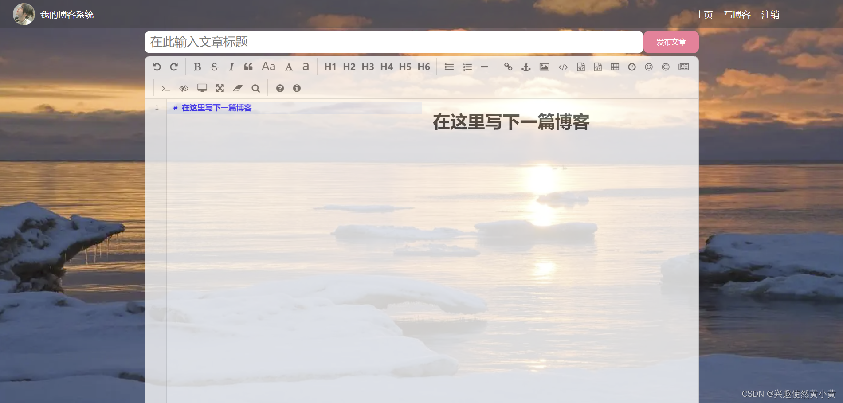Screen dimensions: 843x403
Task: Insert HTML entities with copyright icon
Action: [666, 67]
